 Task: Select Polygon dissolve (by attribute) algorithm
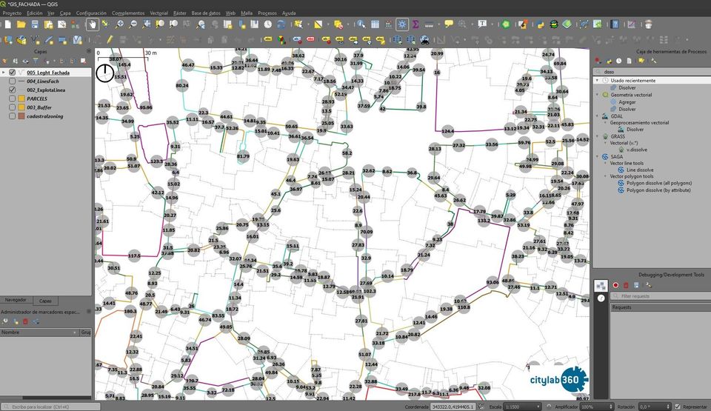658,190
